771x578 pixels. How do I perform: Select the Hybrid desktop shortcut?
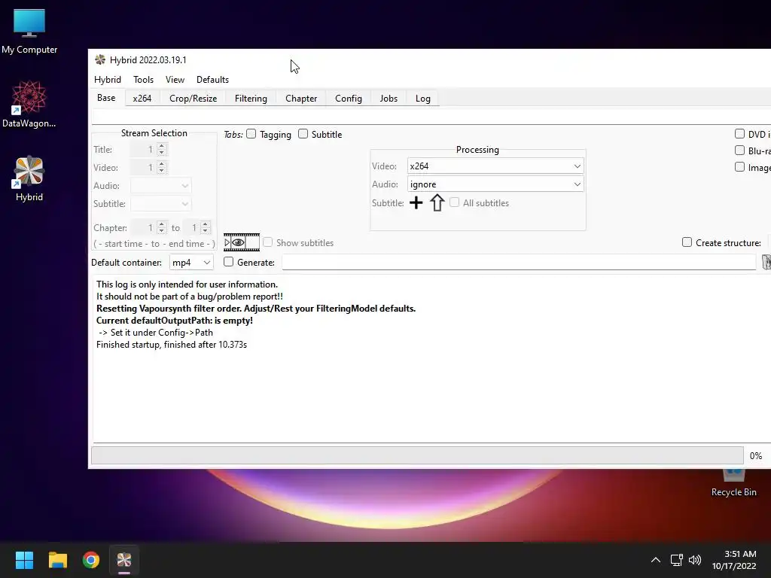click(x=29, y=179)
